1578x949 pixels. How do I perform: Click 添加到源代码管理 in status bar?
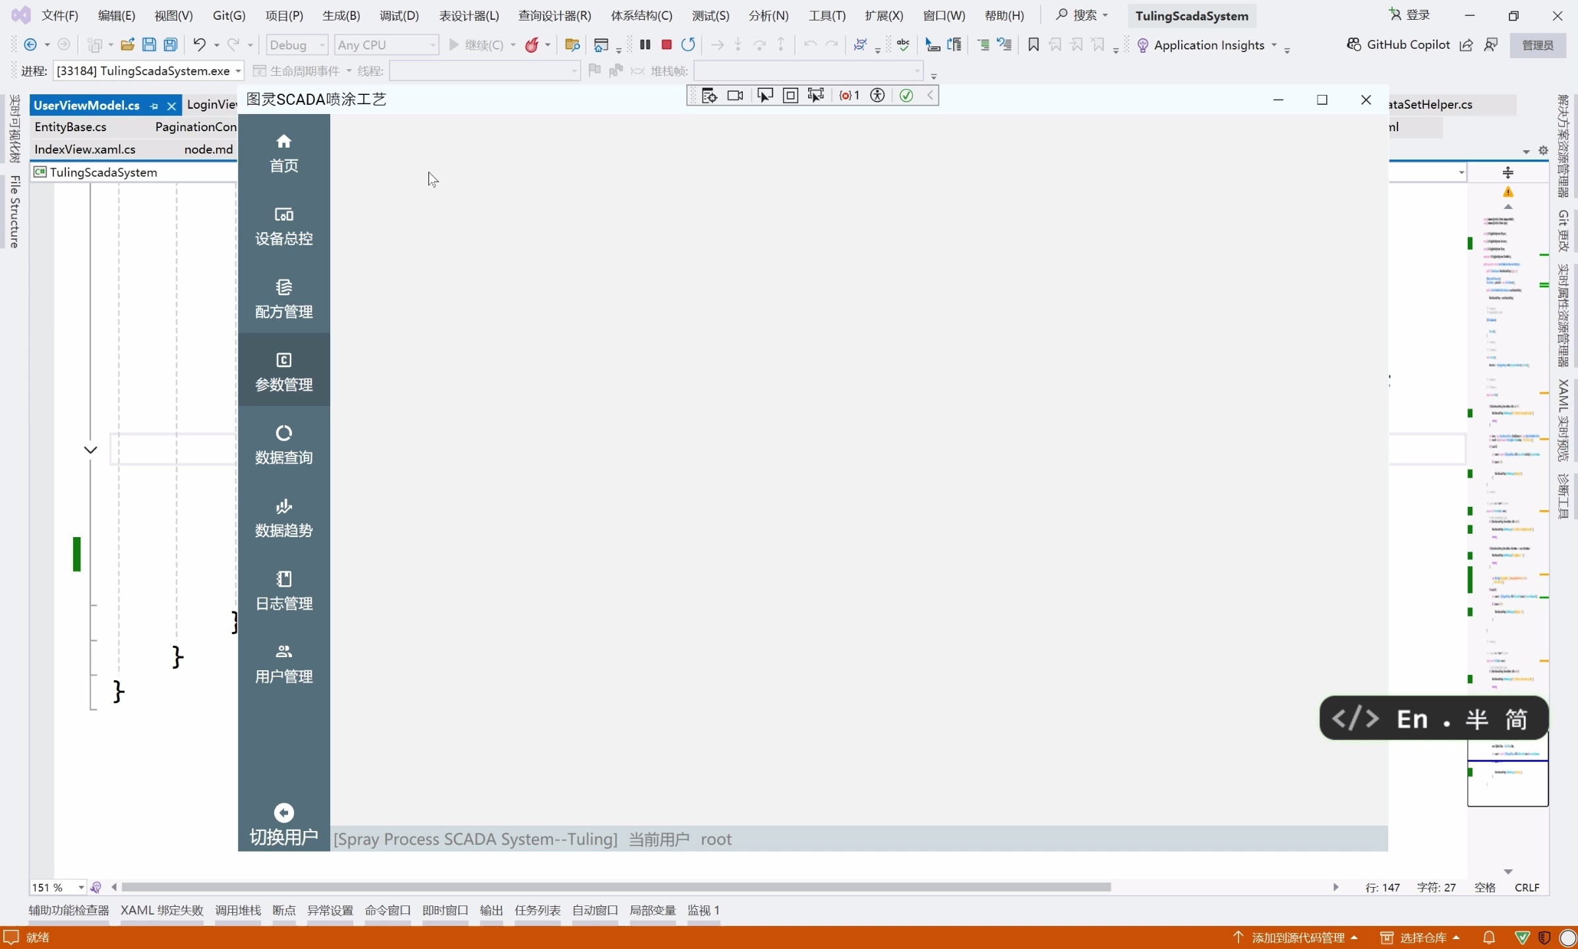1295,937
